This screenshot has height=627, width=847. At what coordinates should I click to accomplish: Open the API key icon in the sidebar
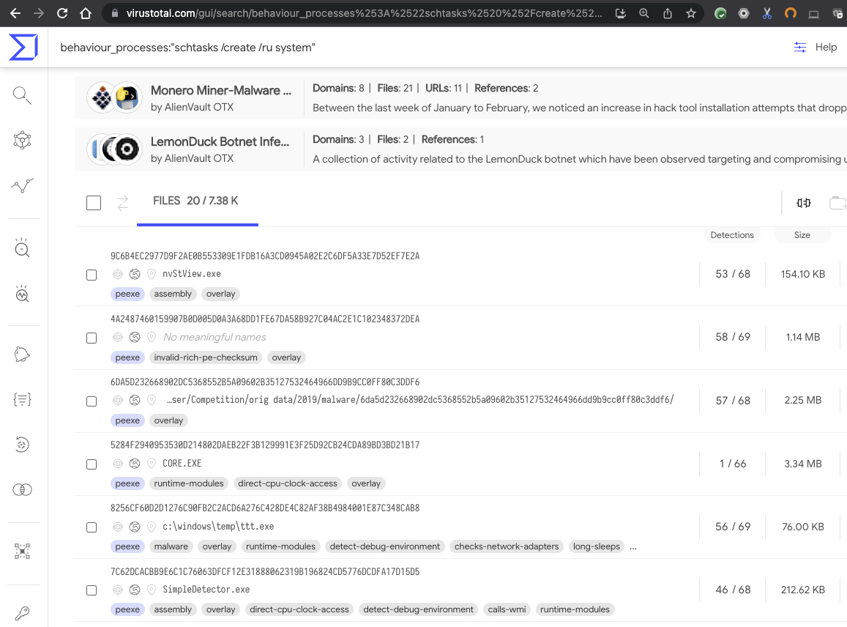click(x=22, y=613)
